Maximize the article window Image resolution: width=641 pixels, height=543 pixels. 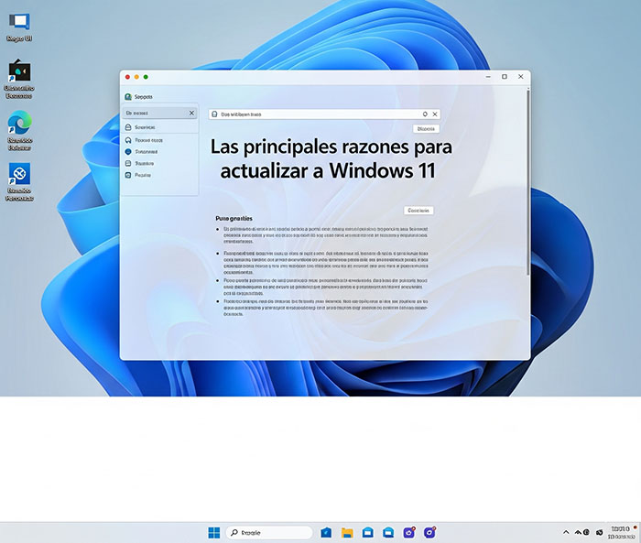click(x=505, y=77)
